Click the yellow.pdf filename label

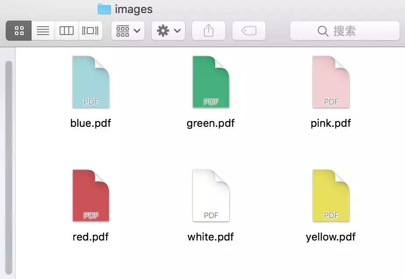pyautogui.click(x=330, y=237)
